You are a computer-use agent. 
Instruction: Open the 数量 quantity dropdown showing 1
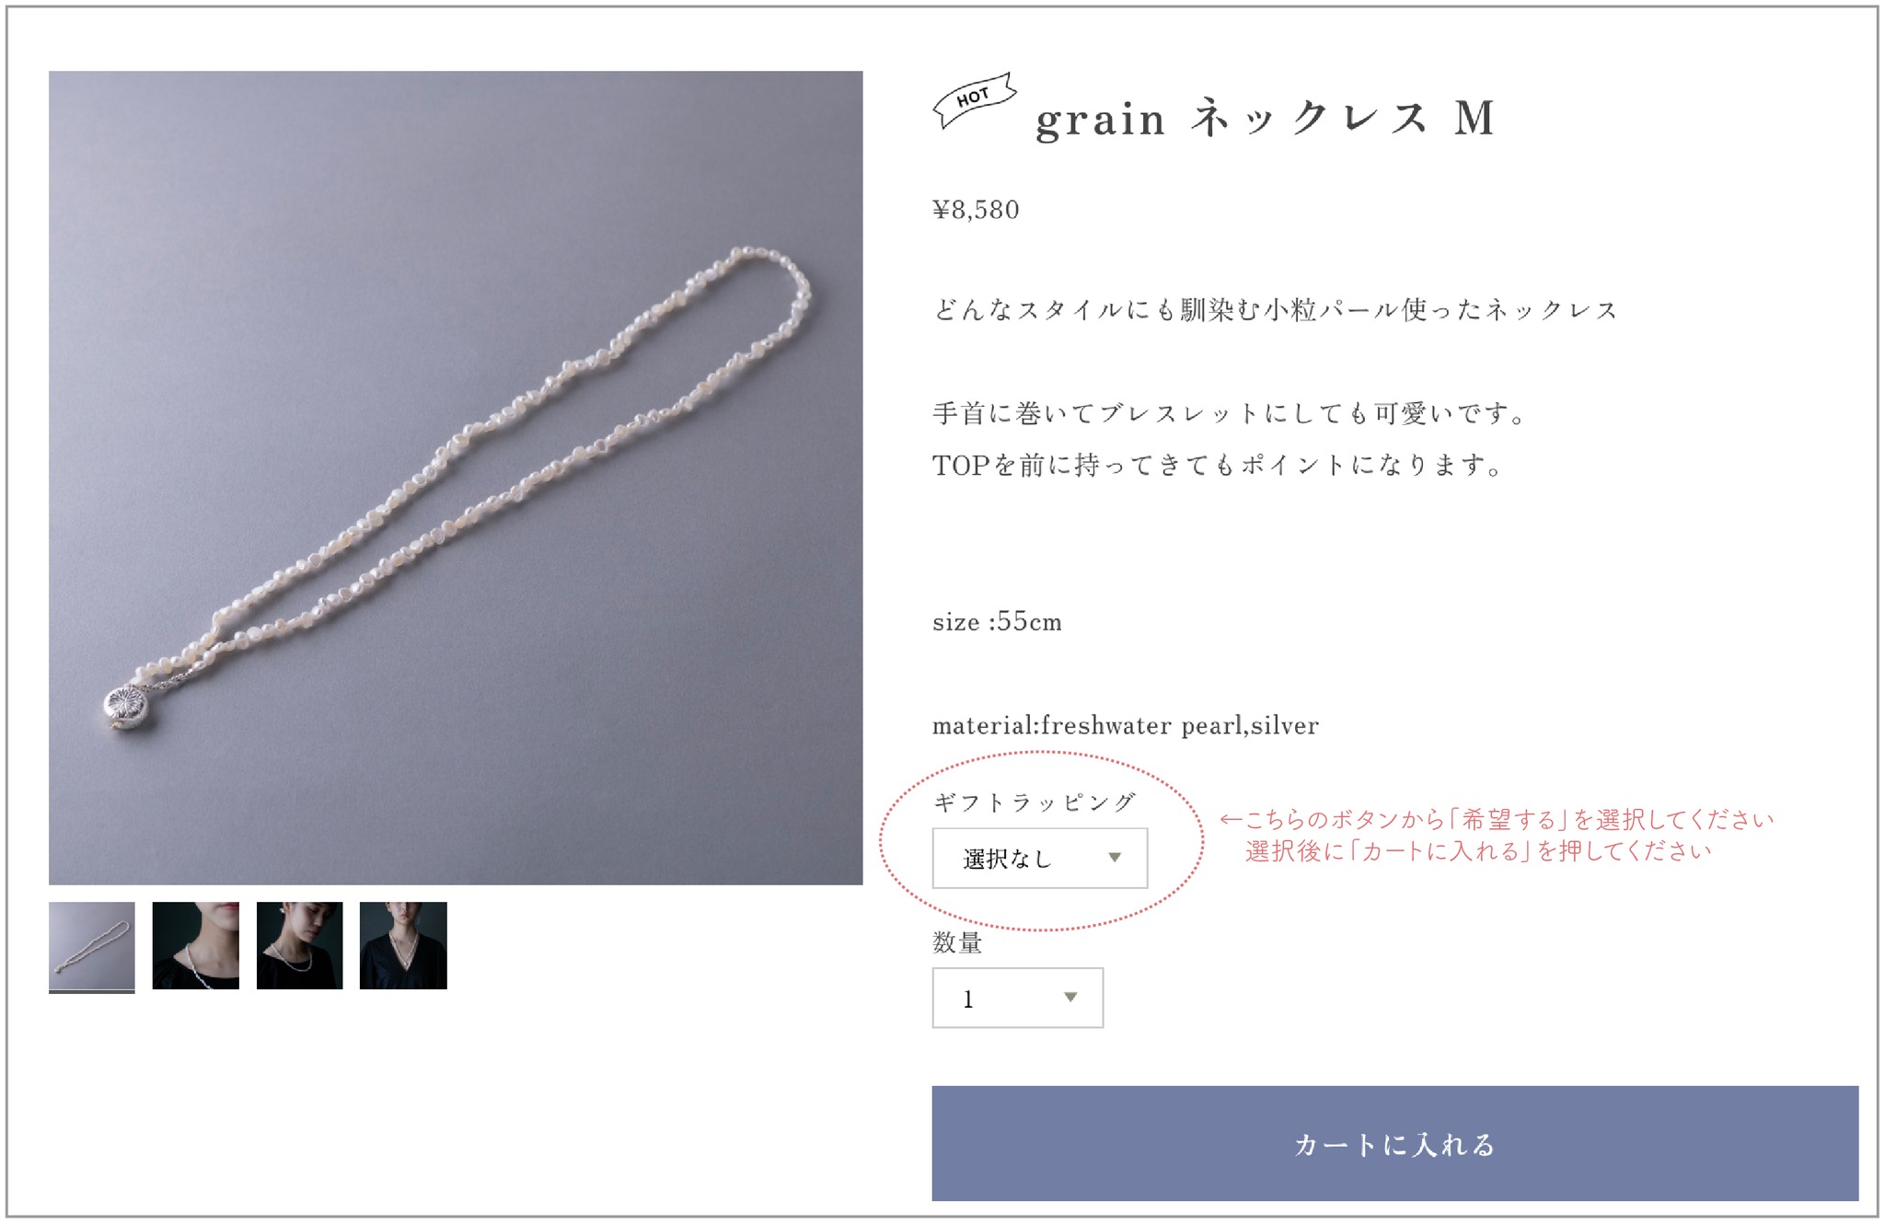click(x=1017, y=998)
